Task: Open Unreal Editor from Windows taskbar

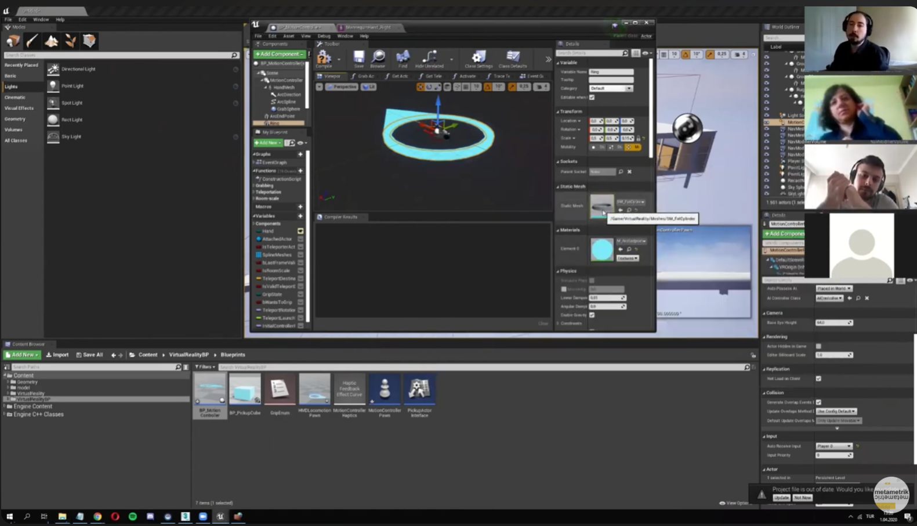Action: [x=220, y=516]
